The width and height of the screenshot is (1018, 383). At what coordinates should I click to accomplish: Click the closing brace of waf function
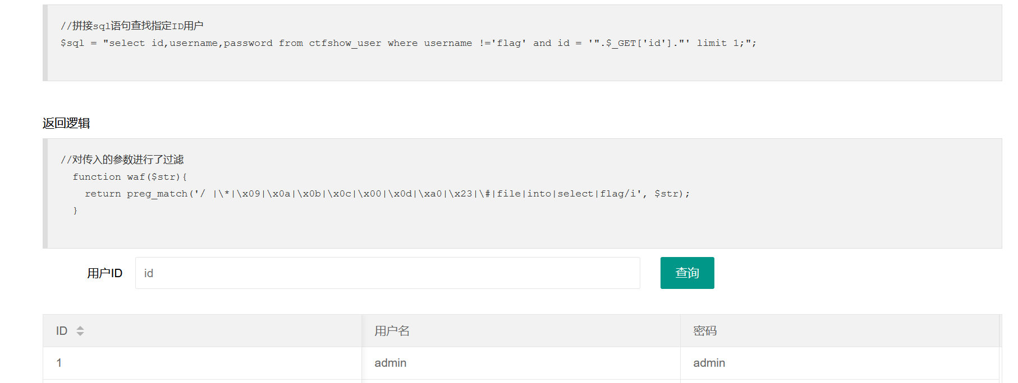coord(75,211)
